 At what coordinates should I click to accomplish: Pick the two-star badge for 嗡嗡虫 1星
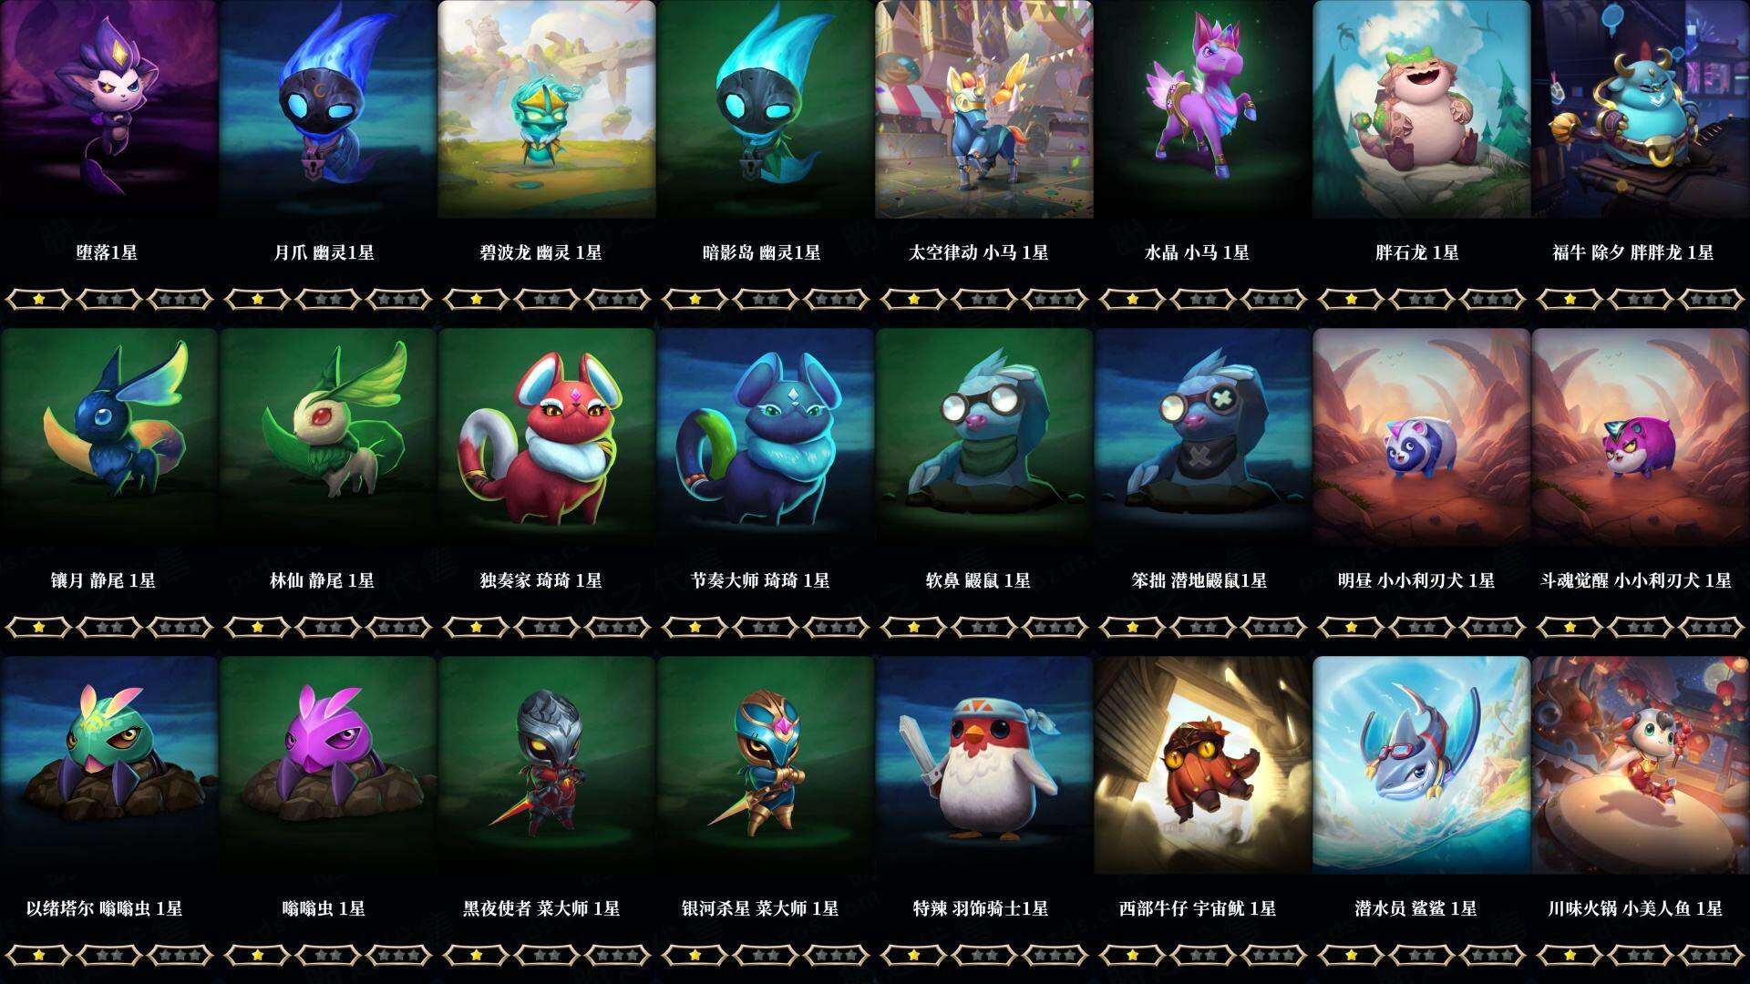327,955
